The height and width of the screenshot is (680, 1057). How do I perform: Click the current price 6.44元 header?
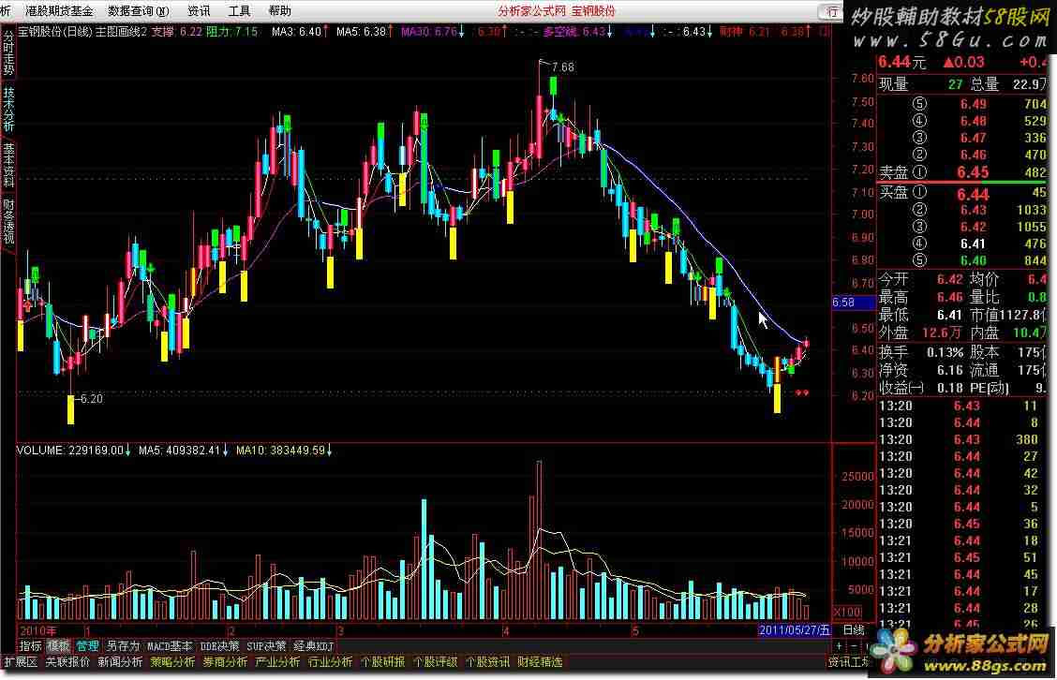[902, 62]
